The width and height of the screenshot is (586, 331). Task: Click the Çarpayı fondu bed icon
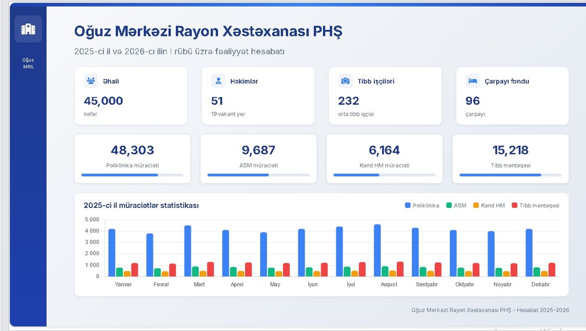473,81
